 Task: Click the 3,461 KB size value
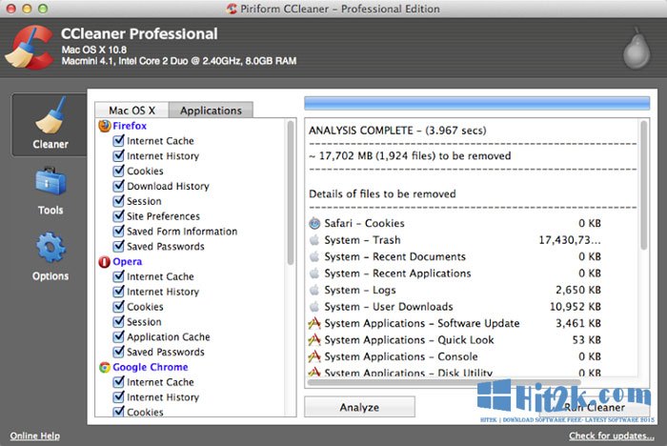coord(578,323)
